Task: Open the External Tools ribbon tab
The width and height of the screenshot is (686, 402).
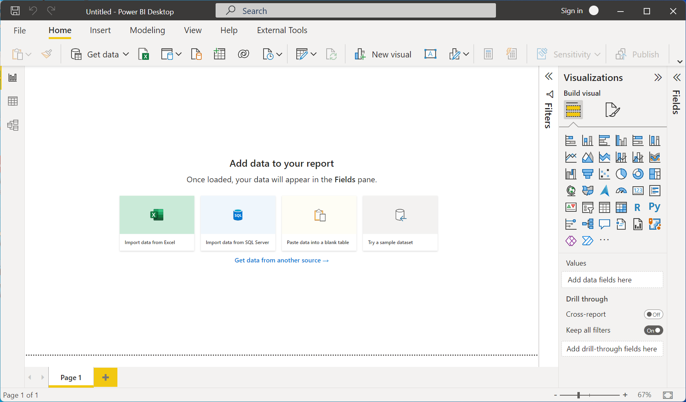Action: click(282, 30)
